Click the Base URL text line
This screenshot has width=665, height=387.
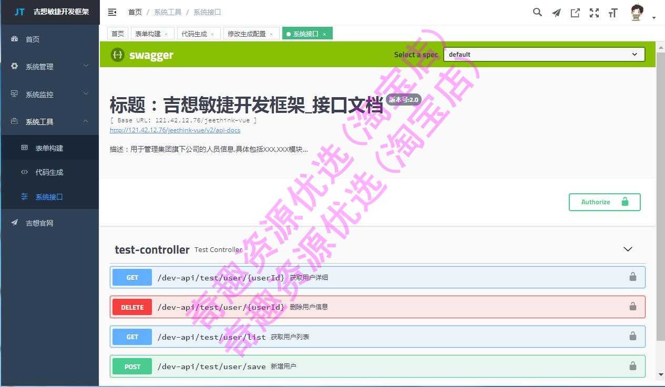coord(183,120)
